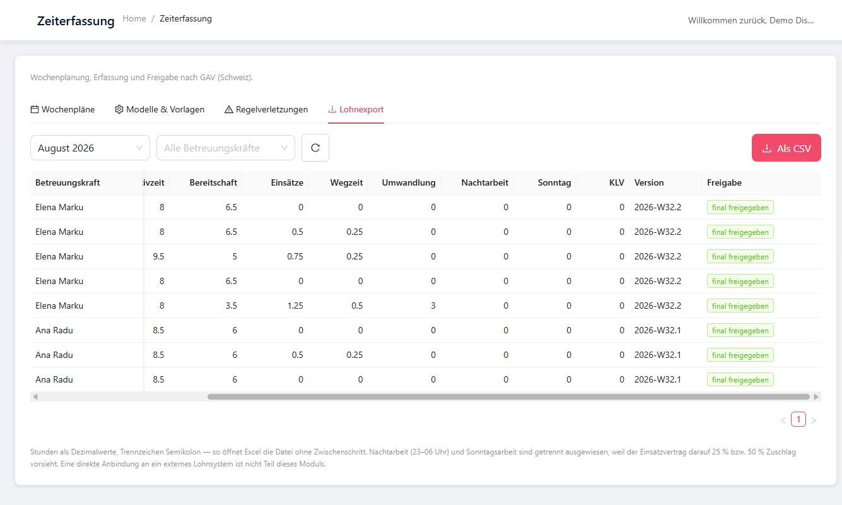Open the Alle Betreuungskräfte filter dropdown

coord(226,148)
